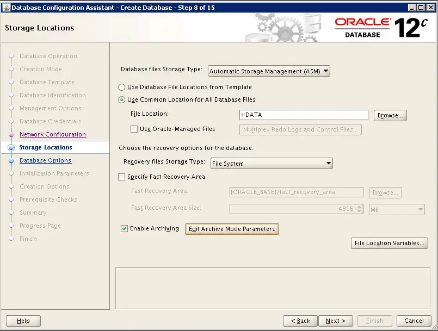Click the Creation Options step
438x331 pixels.
(x=45, y=186)
